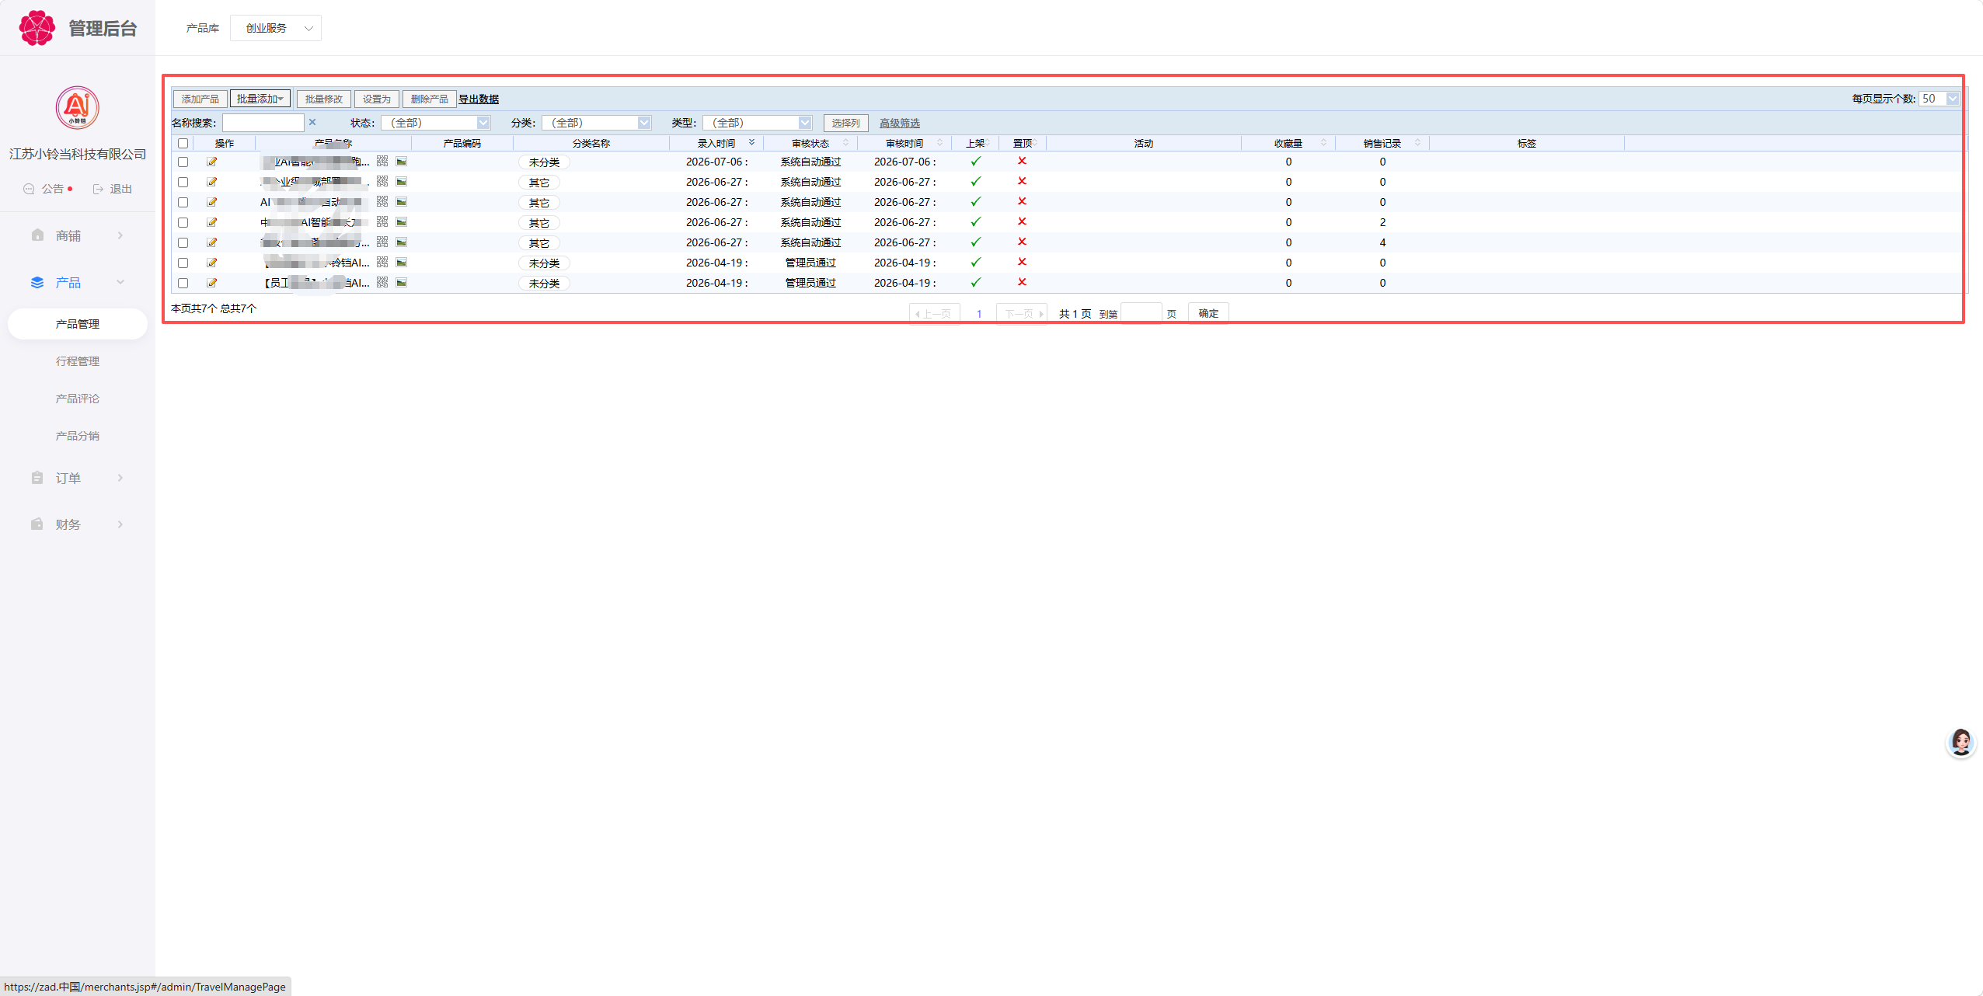Open the 产品库 创业服务 dropdown
This screenshot has width=1983, height=996.
pos(276,28)
